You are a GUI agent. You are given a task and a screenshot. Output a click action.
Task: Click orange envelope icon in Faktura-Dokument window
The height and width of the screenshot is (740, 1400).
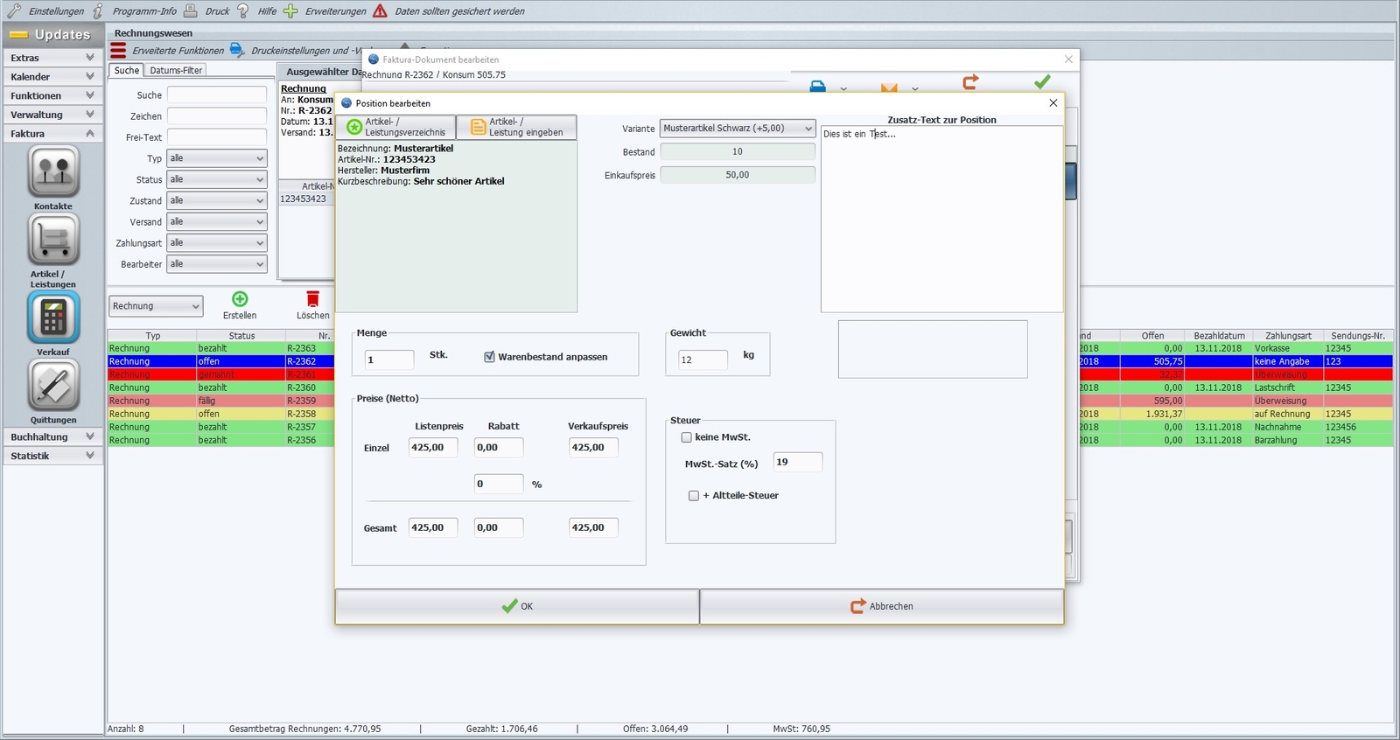coord(889,87)
